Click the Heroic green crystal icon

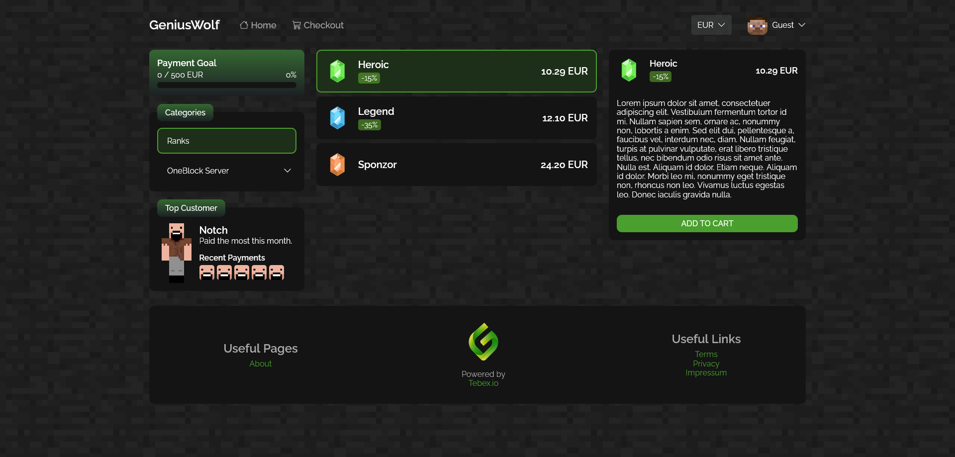pos(338,71)
